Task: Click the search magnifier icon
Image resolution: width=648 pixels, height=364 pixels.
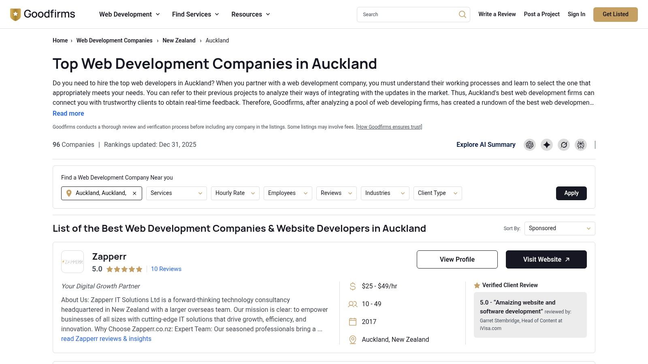Action: point(462,15)
